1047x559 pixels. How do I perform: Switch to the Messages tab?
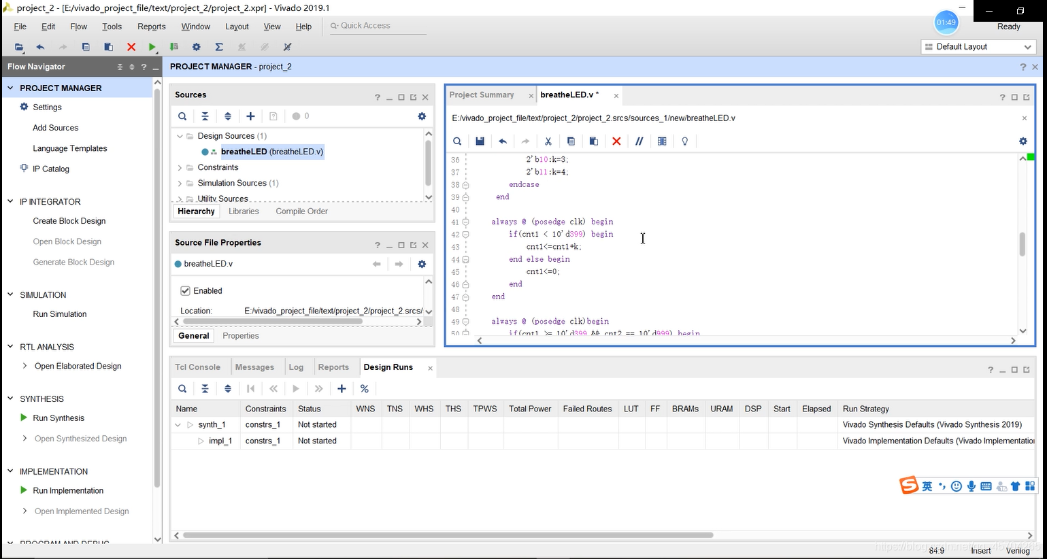(x=254, y=367)
